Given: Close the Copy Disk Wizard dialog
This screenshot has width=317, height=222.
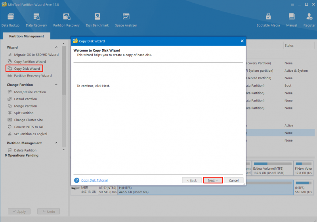Looking at the screenshot, I should click(x=242, y=41).
